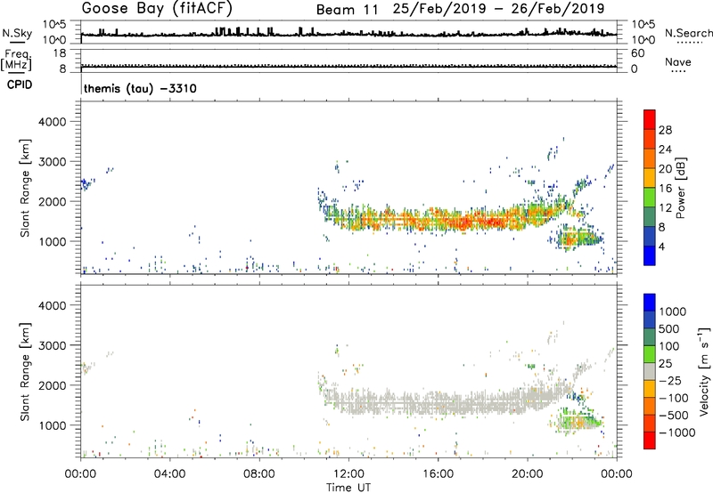This screenshot has height=493, width=713.
Task: Click the '1000' range label on velocity panel
Action: click(53, 425)
